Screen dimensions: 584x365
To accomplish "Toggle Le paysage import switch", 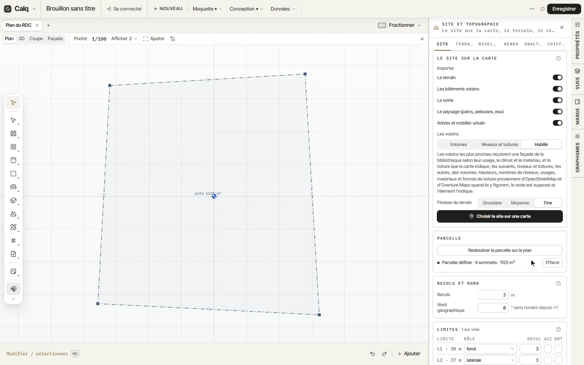I will [558, 112].
